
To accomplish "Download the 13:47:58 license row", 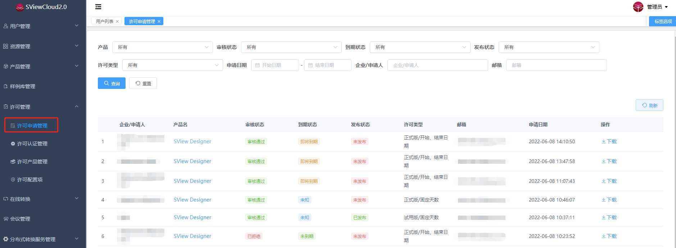I will [609, 161].
